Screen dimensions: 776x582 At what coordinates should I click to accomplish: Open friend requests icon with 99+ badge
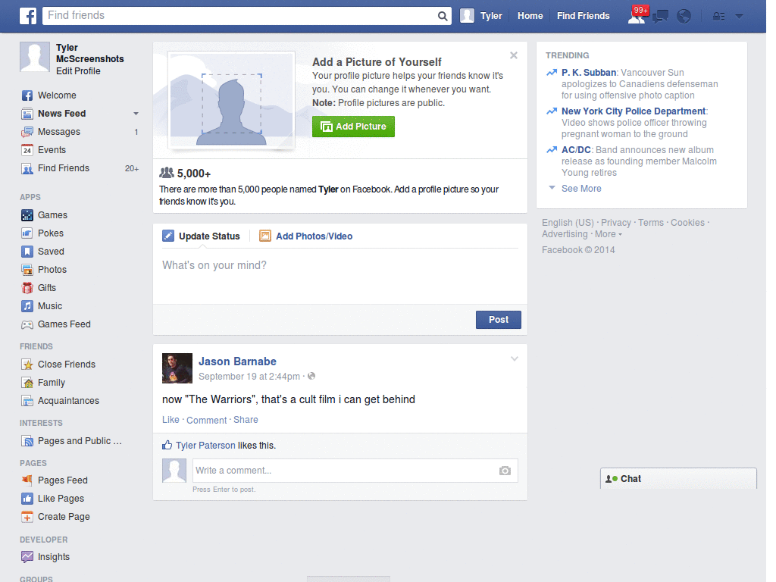637,17
